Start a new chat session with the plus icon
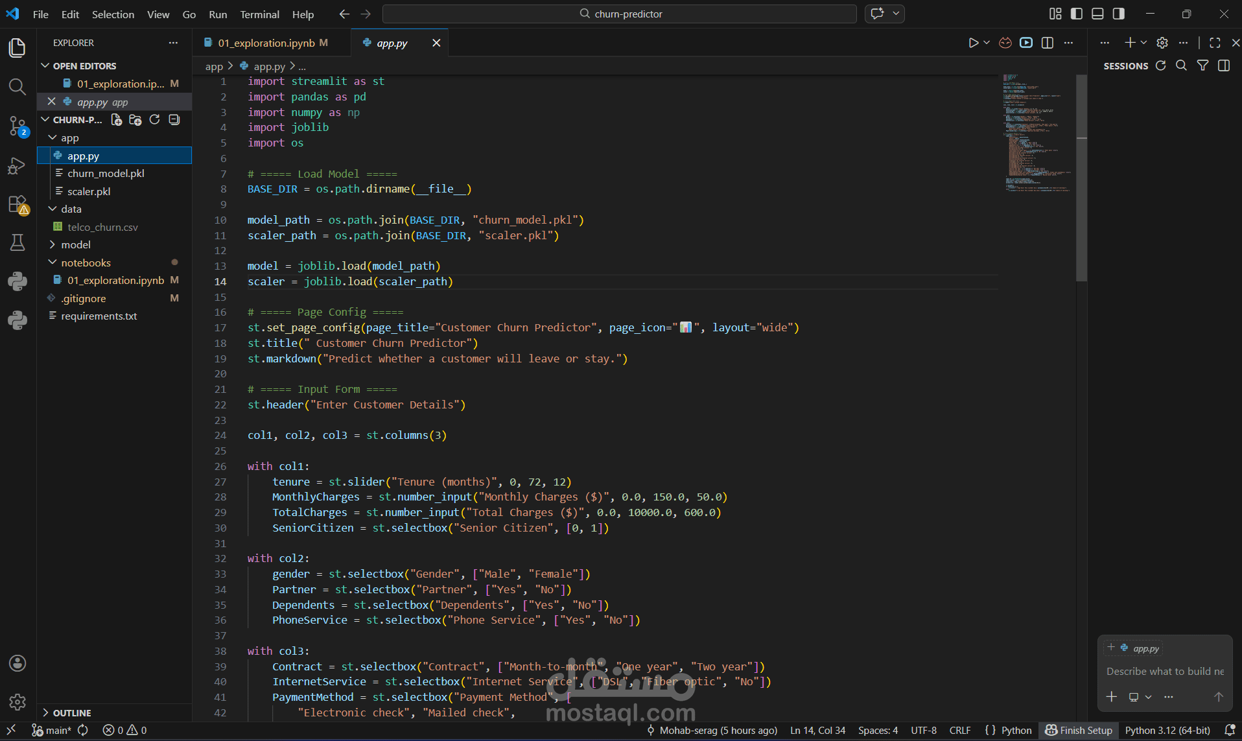Screen dimensions: 1242x741 click(x=1130, y=43)
